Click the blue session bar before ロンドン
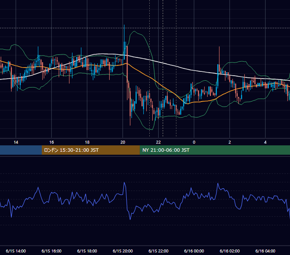Image resolution: width=290 pixels, height=255 pixels. (x=21, y=150)
